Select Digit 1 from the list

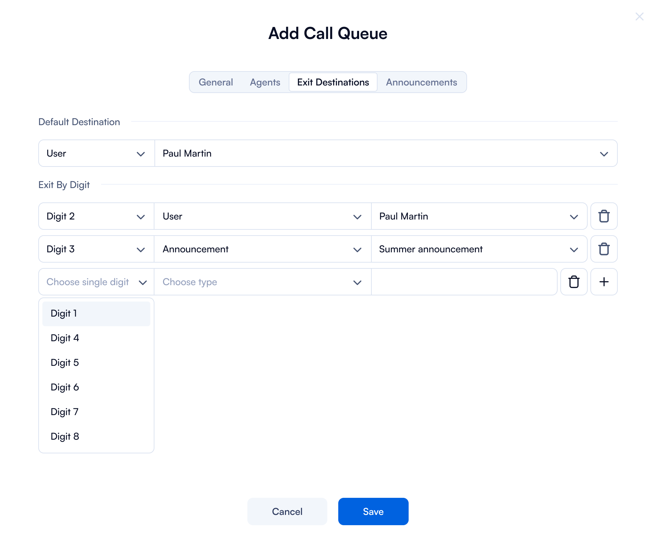(x=96, y=314)
